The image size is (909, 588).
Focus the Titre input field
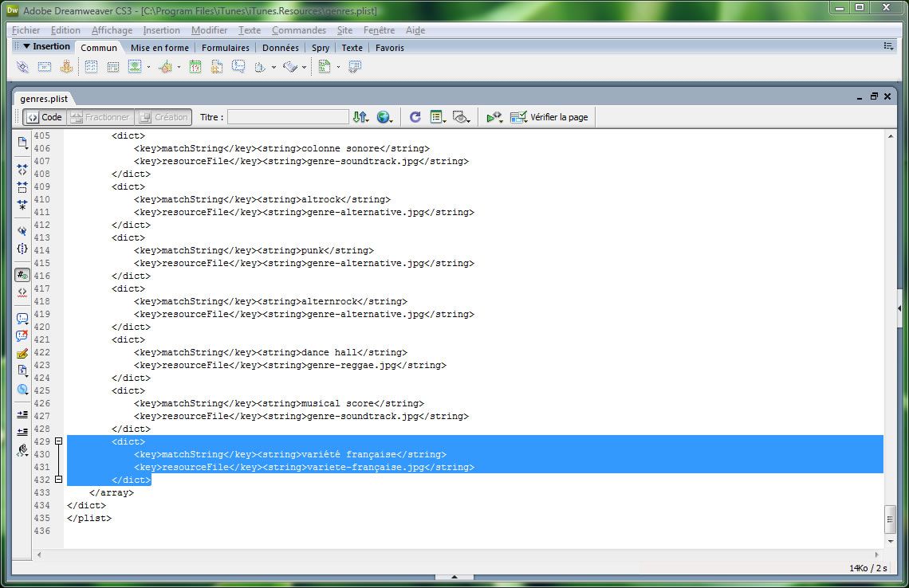coord(288,117)
